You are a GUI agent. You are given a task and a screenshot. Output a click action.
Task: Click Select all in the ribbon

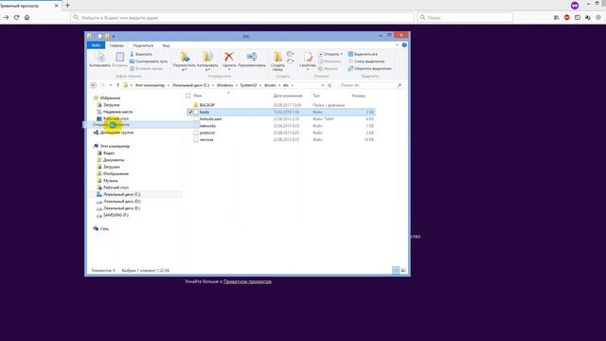tap(363, 54)
